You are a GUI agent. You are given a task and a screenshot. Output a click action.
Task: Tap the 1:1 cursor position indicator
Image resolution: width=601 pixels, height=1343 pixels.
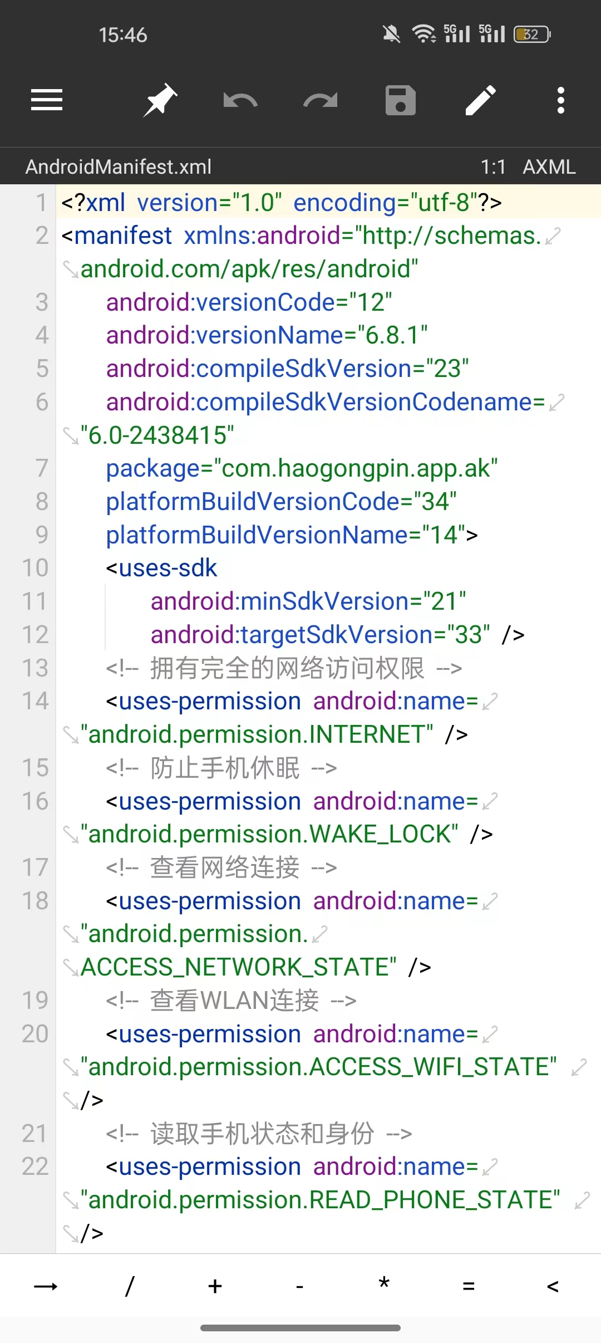(493, 166)
